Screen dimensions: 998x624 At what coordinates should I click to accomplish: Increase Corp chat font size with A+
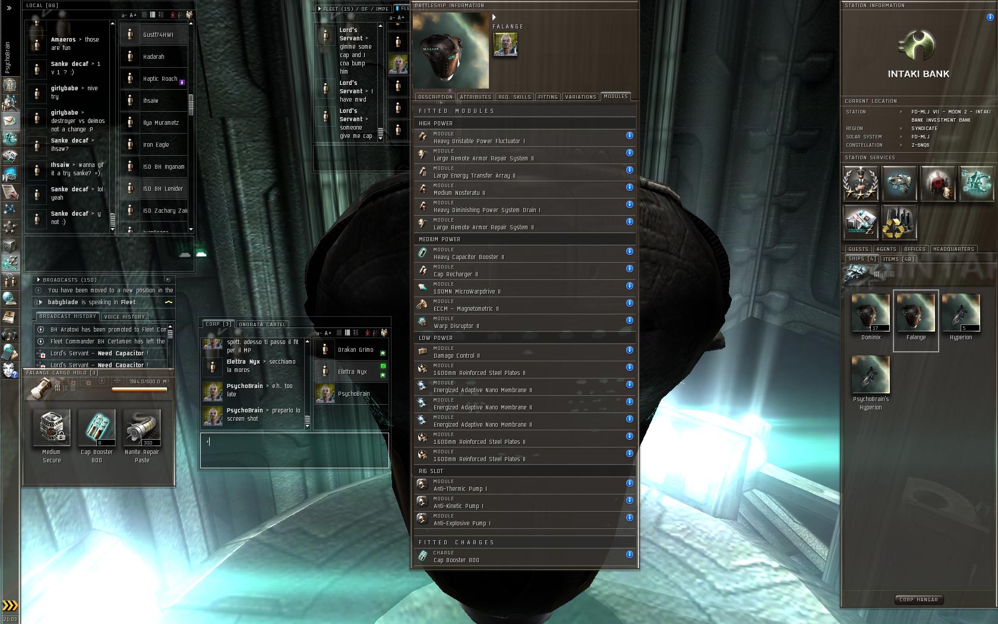[x=328, y=333]
